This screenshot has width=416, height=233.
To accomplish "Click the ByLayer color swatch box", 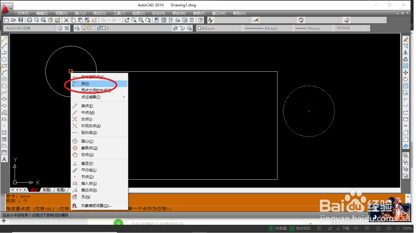I will point(200,28).
